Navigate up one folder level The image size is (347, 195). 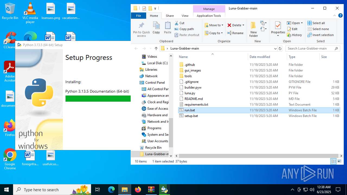point(156,48)
